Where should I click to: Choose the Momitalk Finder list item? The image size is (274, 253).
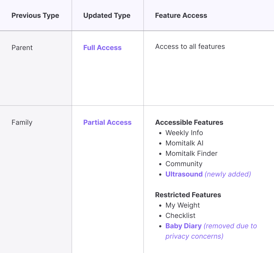click(191, 154)
